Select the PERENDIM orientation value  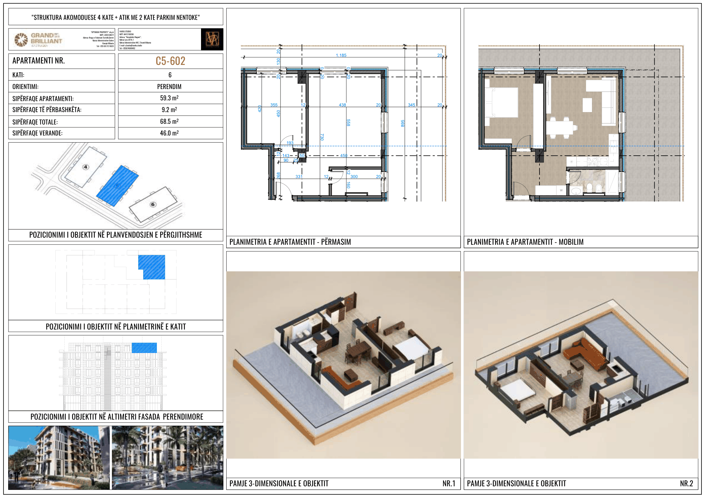(x=169, y=87)
